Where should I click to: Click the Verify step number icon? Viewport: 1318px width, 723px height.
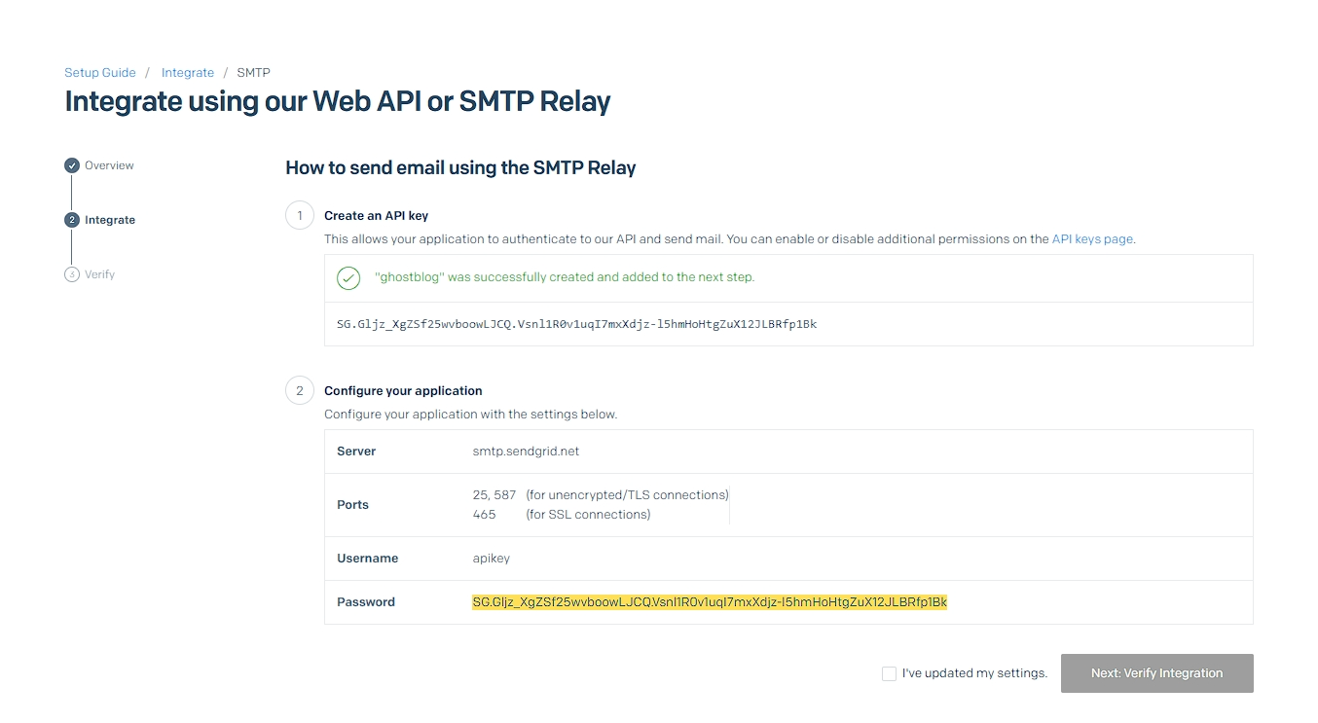[x=72, y=274]
